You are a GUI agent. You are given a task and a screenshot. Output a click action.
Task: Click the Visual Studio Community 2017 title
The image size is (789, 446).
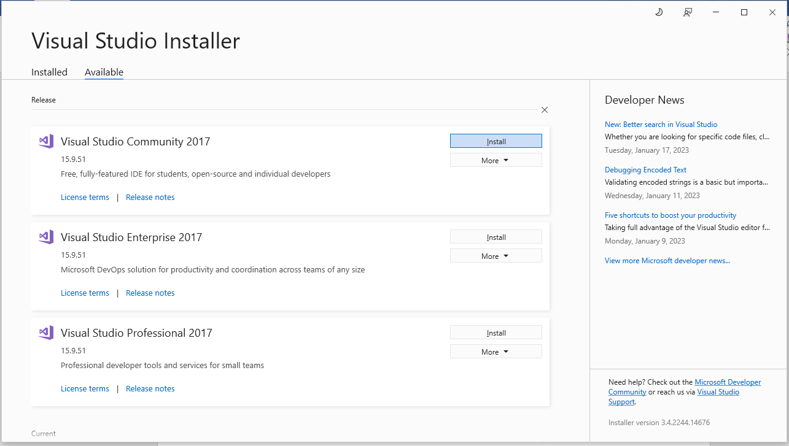(135, 141)
